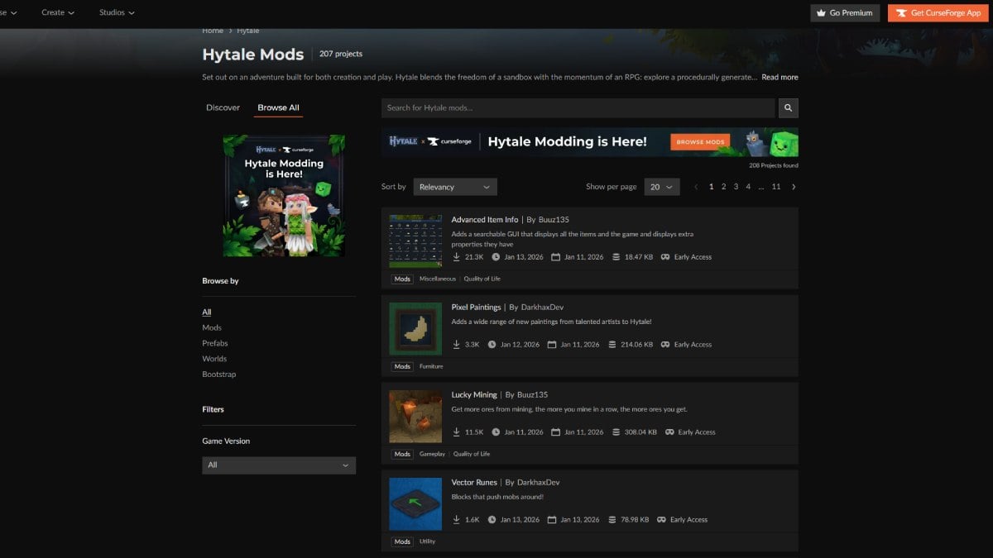Screen dimensions: 993x558
Task: Click the download count icon on Advanced Item Info
Action: pos(456,256)
